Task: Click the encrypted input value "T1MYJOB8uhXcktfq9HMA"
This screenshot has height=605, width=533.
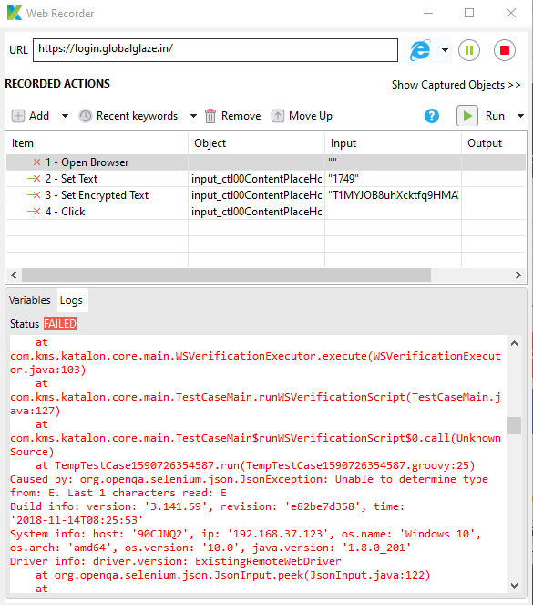Action: coord(394,195)
